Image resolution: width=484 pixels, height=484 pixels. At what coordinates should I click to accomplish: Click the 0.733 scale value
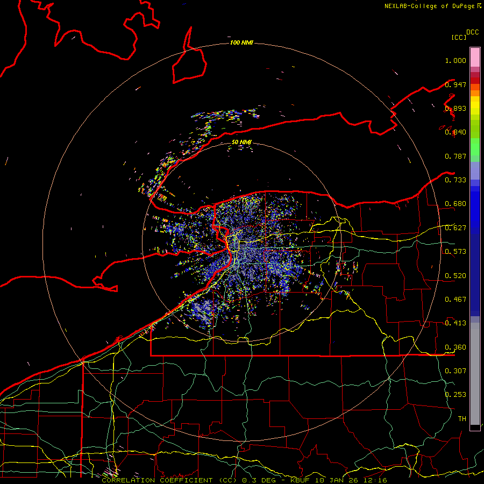click(x=455, y=180)
